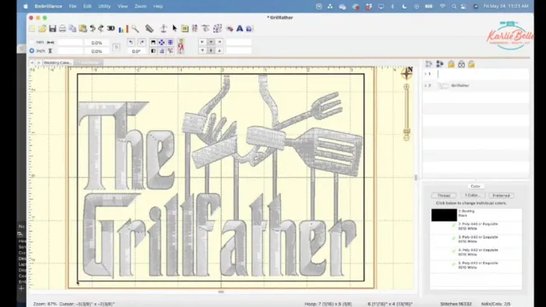This screenshot has width=546, height=307.
Task: Open the File menu
Action: 73,6
